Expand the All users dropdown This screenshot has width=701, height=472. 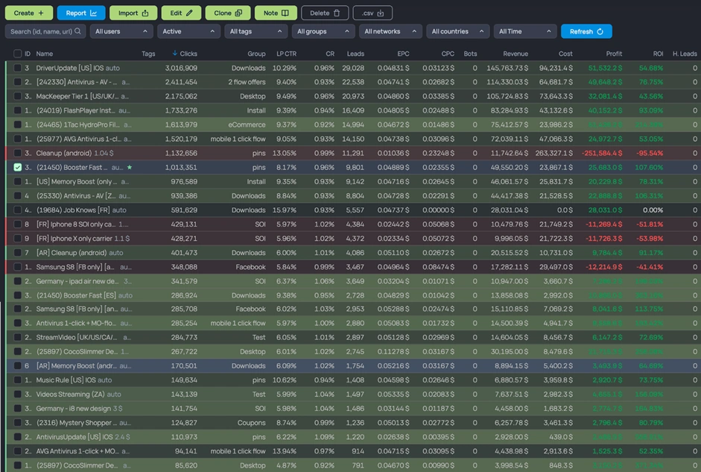(121, 31)
